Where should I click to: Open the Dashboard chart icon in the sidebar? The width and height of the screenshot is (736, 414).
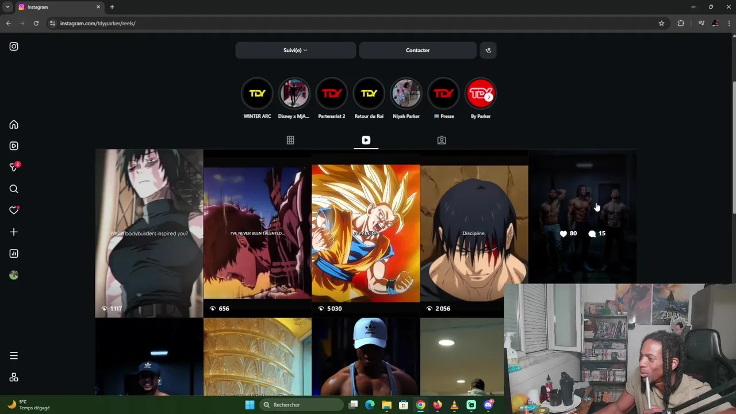click(14, 254)
